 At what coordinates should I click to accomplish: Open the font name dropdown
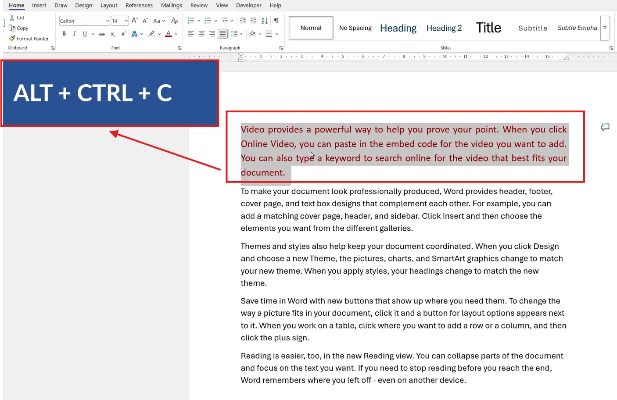[x=108, y=21]
